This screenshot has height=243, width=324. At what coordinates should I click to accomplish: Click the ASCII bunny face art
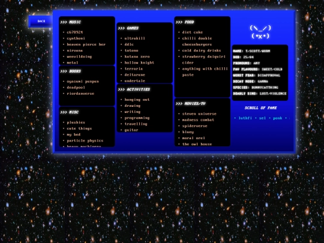pyautogui.click(x=260, y=32)
